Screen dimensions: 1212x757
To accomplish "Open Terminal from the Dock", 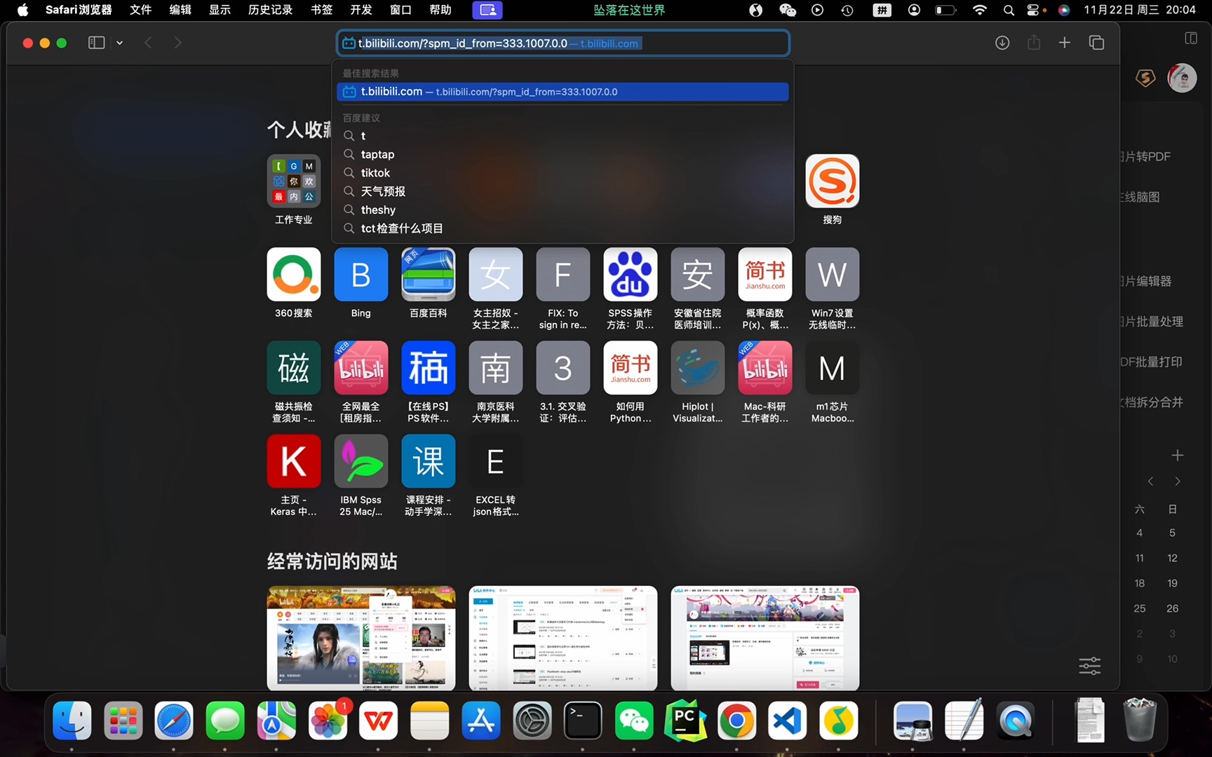I will (583, 721).
